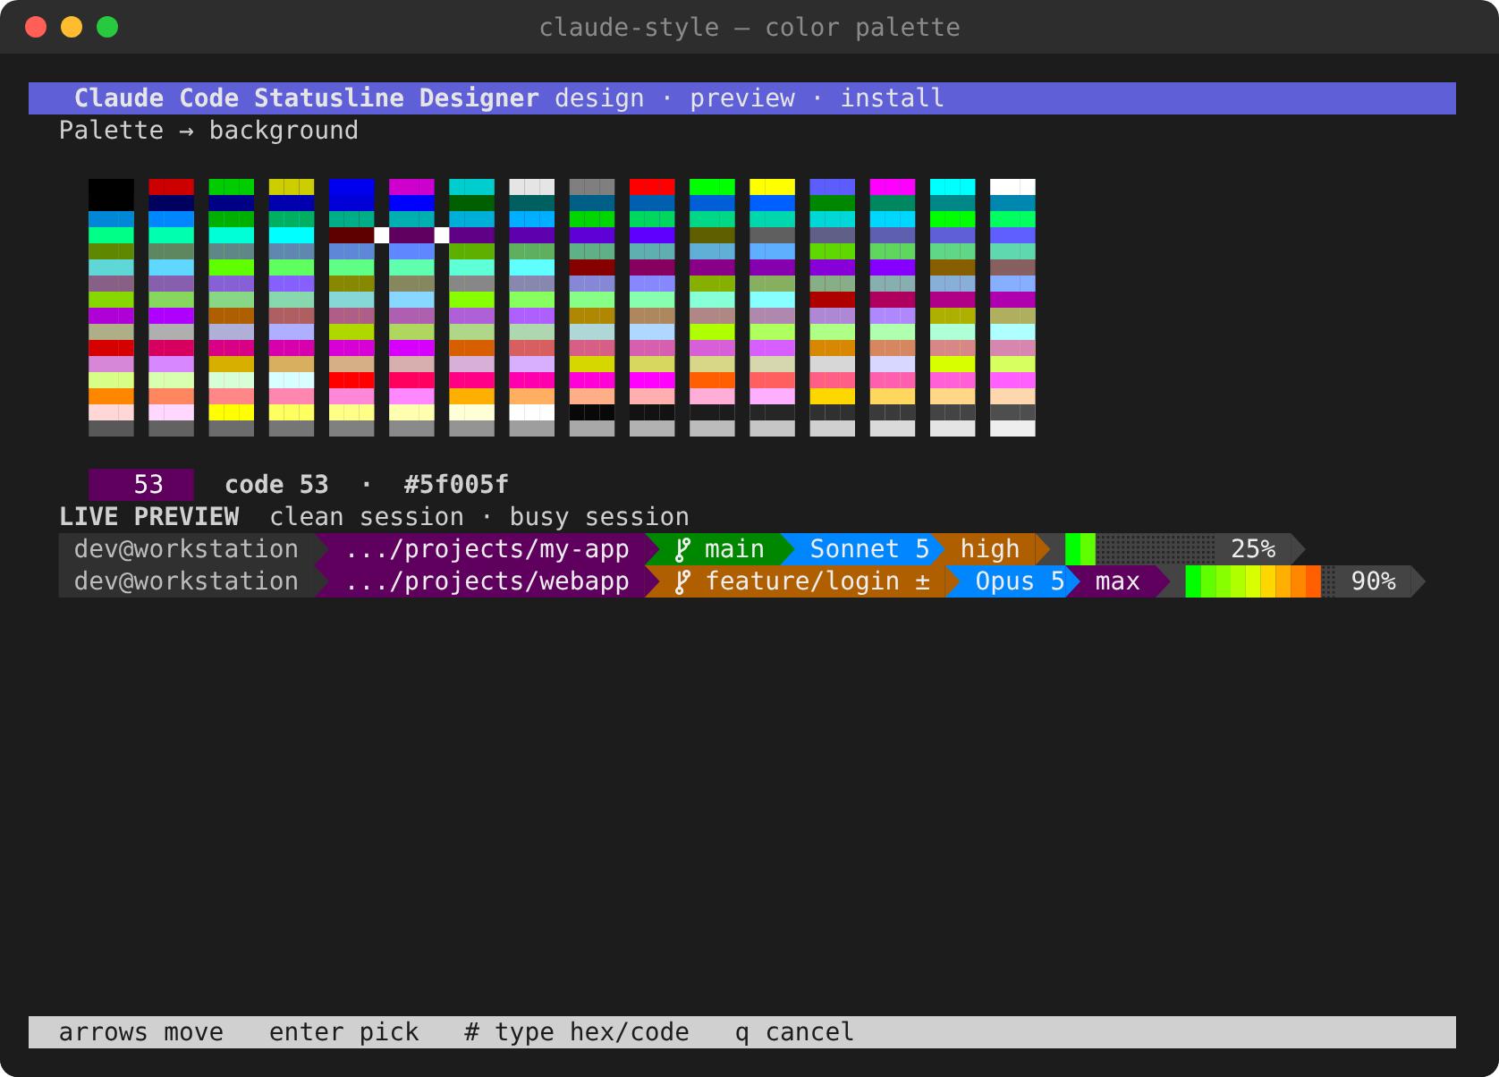The image size is (1499, 1077).
Task: Choose the bright green top-row swatch
Action: tap(712, 187)
